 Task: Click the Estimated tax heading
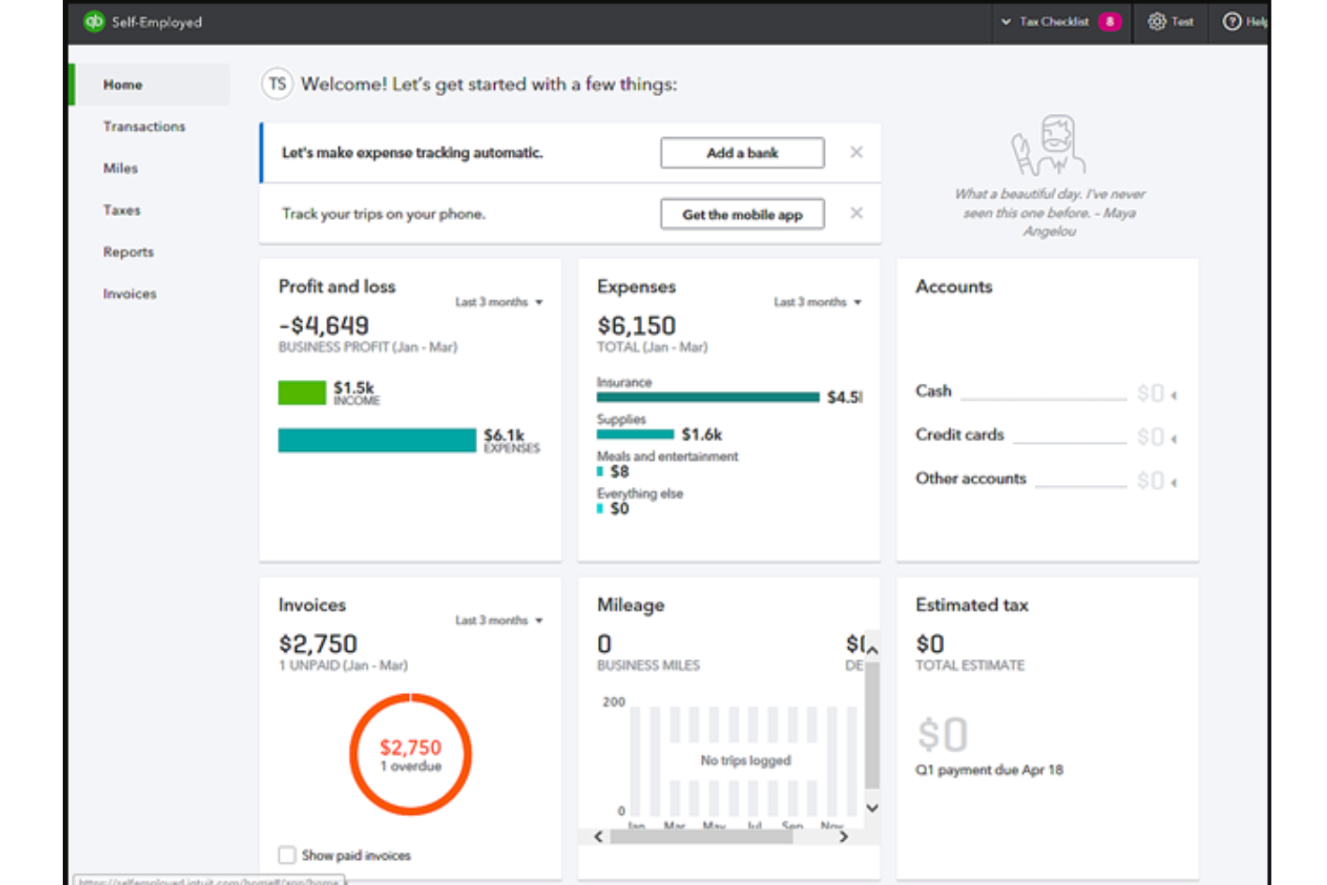(972, 605)
